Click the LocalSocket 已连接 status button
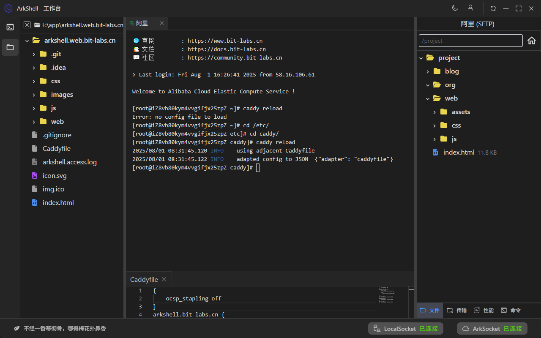Image resolution: width=541 pixels, height=338 pixels. point(405,328)
